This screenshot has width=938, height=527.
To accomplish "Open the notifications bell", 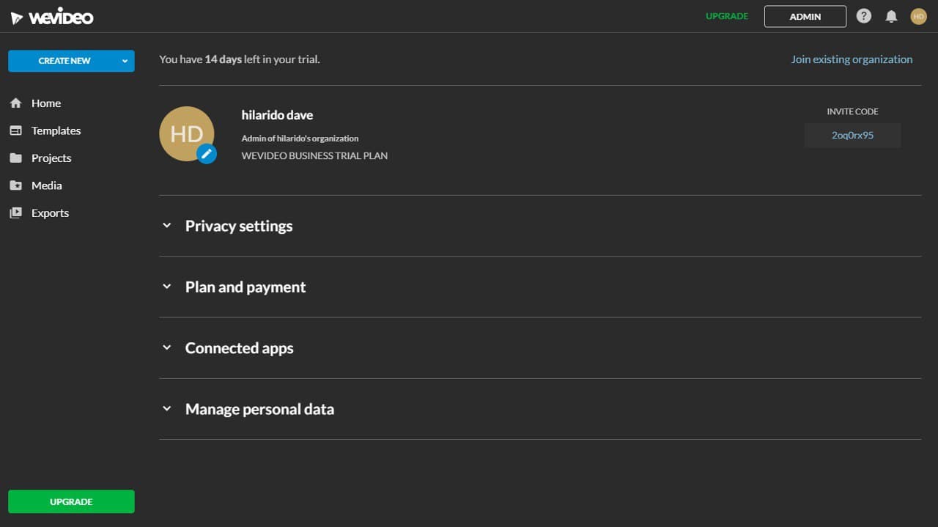I will click(x=891, y=16).
